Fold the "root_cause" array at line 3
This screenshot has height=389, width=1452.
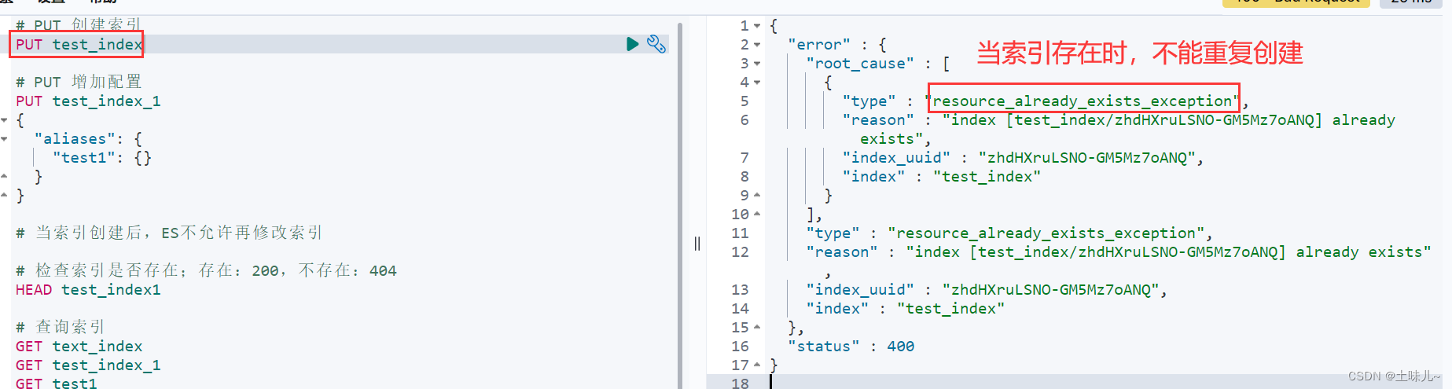(x=757, y=64)
